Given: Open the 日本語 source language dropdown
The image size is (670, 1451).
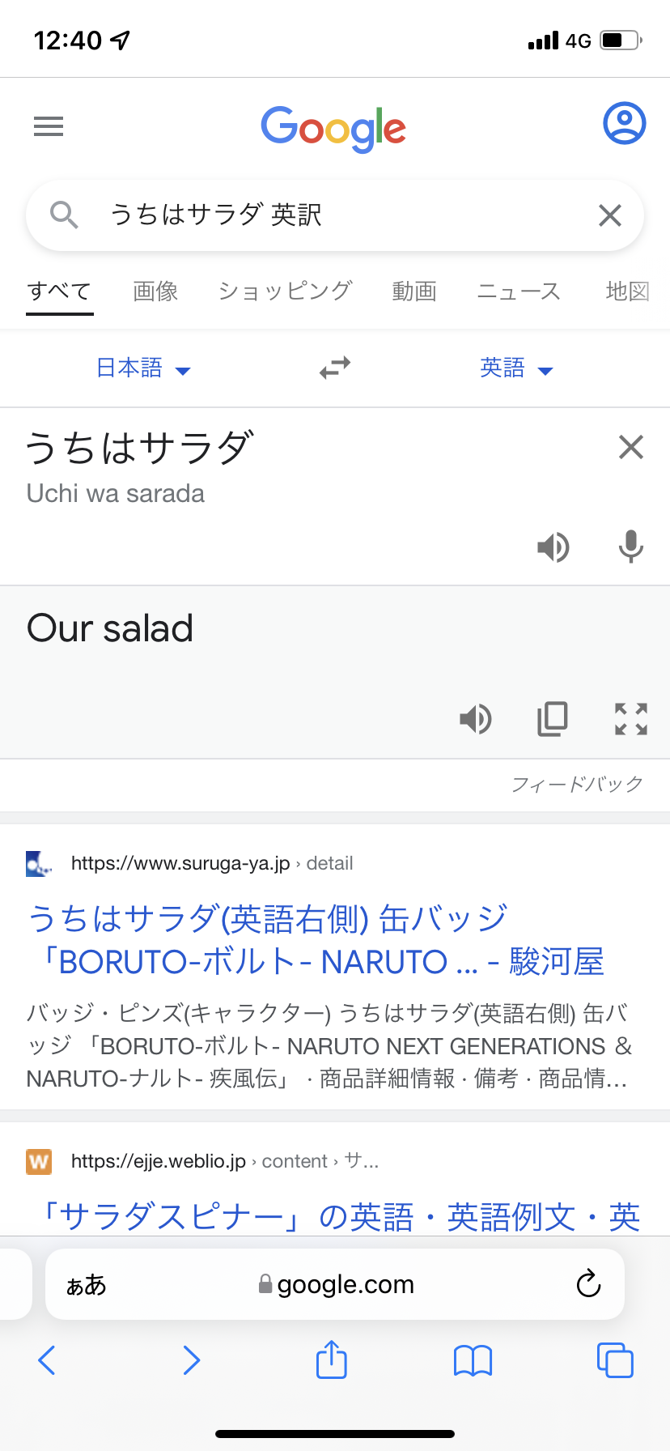Looking at the screenshot, I should [143, 368].
